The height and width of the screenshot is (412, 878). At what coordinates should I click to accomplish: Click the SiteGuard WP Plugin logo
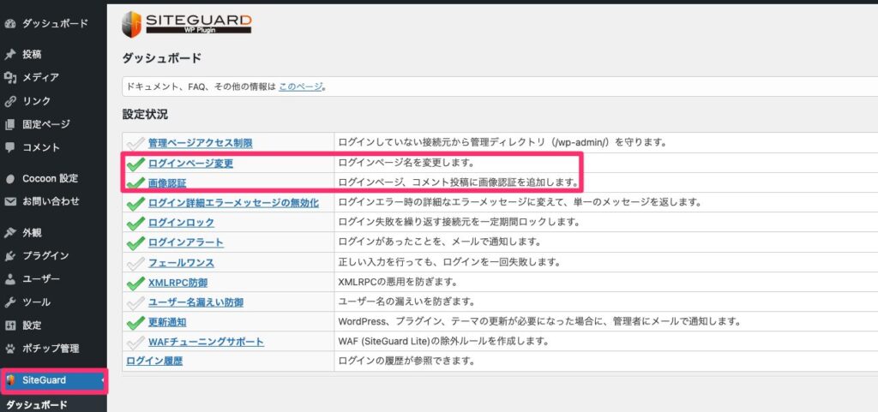pos(187,22)
